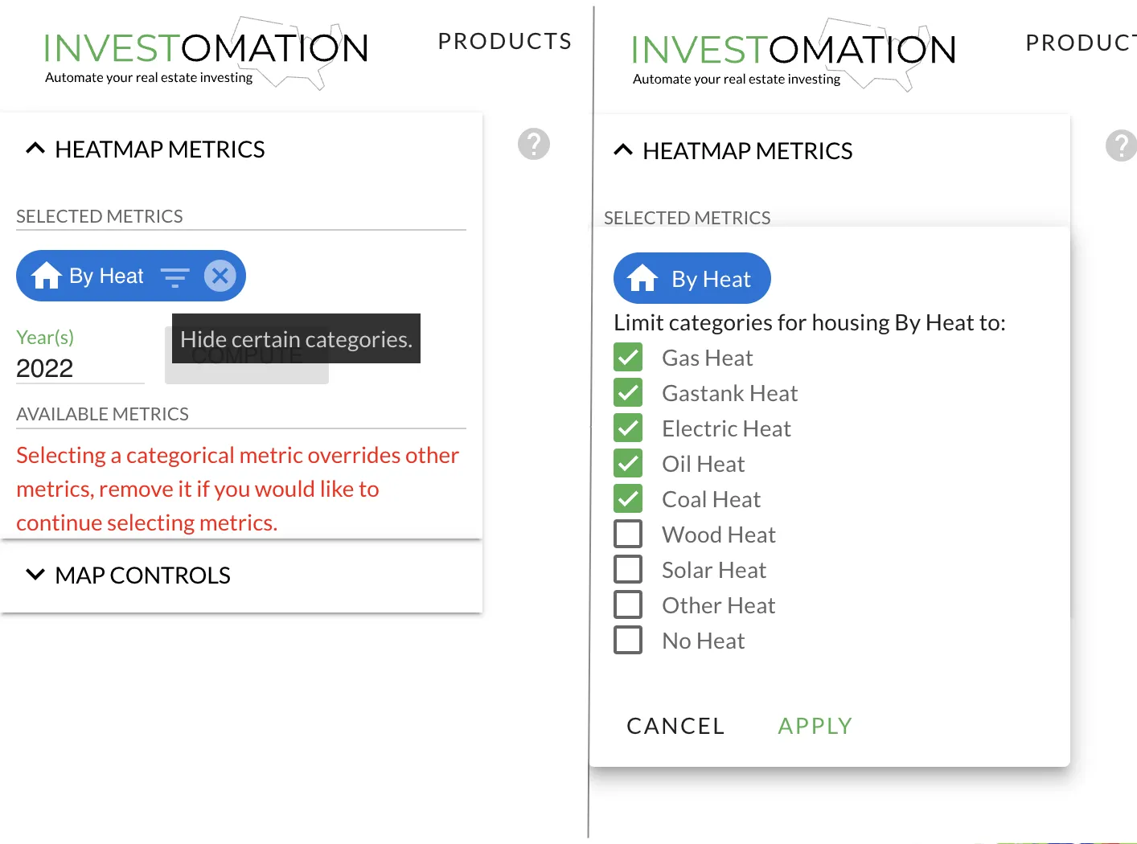The width and height of the screenshot is (1137, 844).
Task: Open the filter icon on the By Heat metric
Action: pos(175,276)
